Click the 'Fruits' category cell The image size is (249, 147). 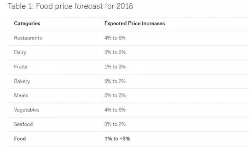(21, 67)
